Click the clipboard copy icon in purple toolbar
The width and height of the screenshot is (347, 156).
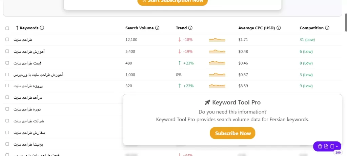(332, 146)
